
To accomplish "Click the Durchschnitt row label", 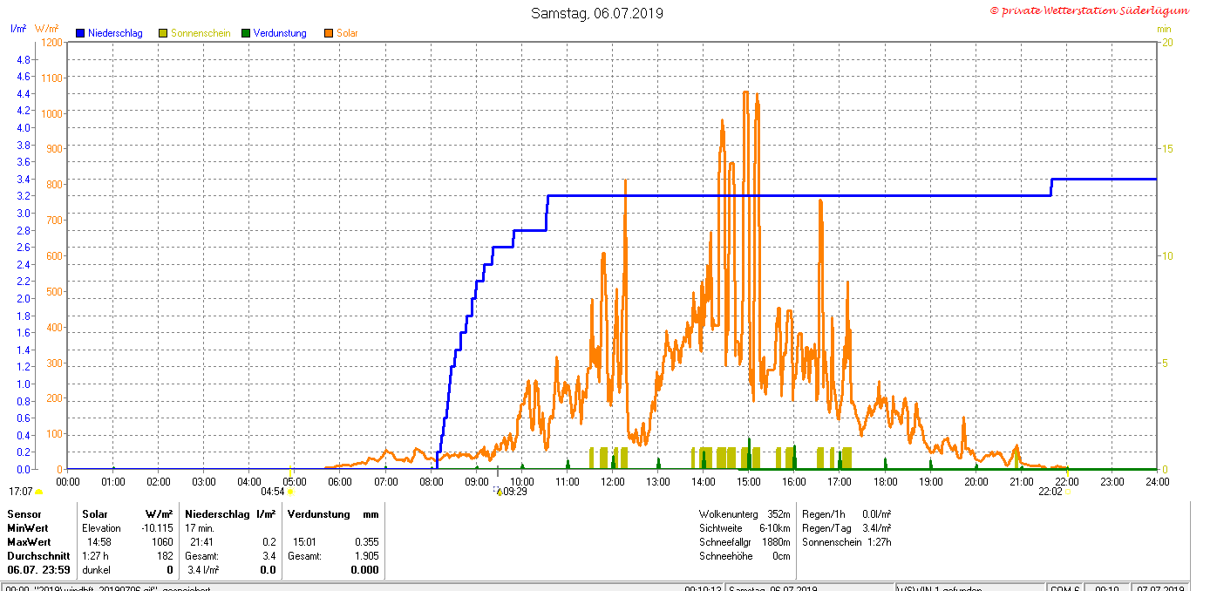I will [38, 556].
